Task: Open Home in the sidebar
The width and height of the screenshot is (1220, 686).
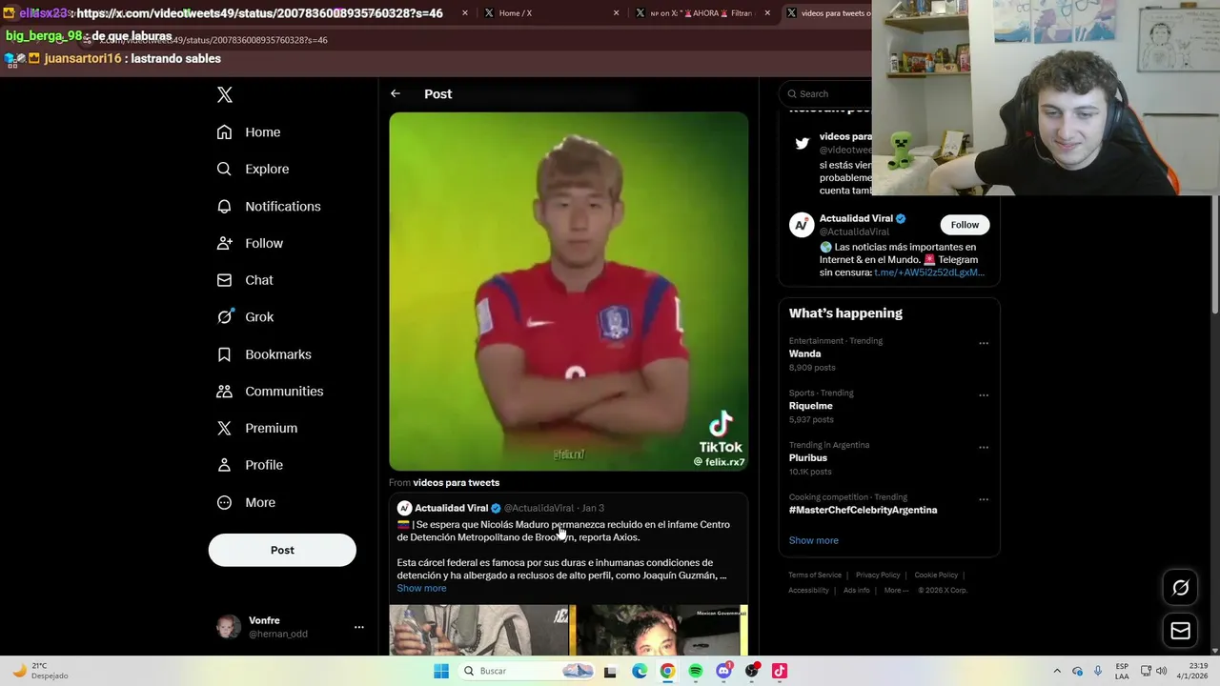Action: tap(248, 132)
